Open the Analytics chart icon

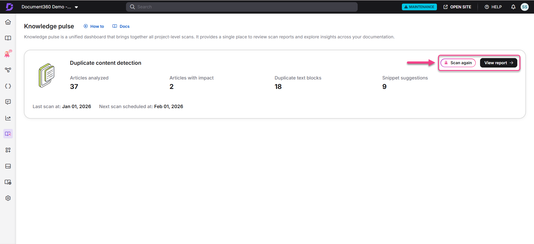[x=8, y=118]
